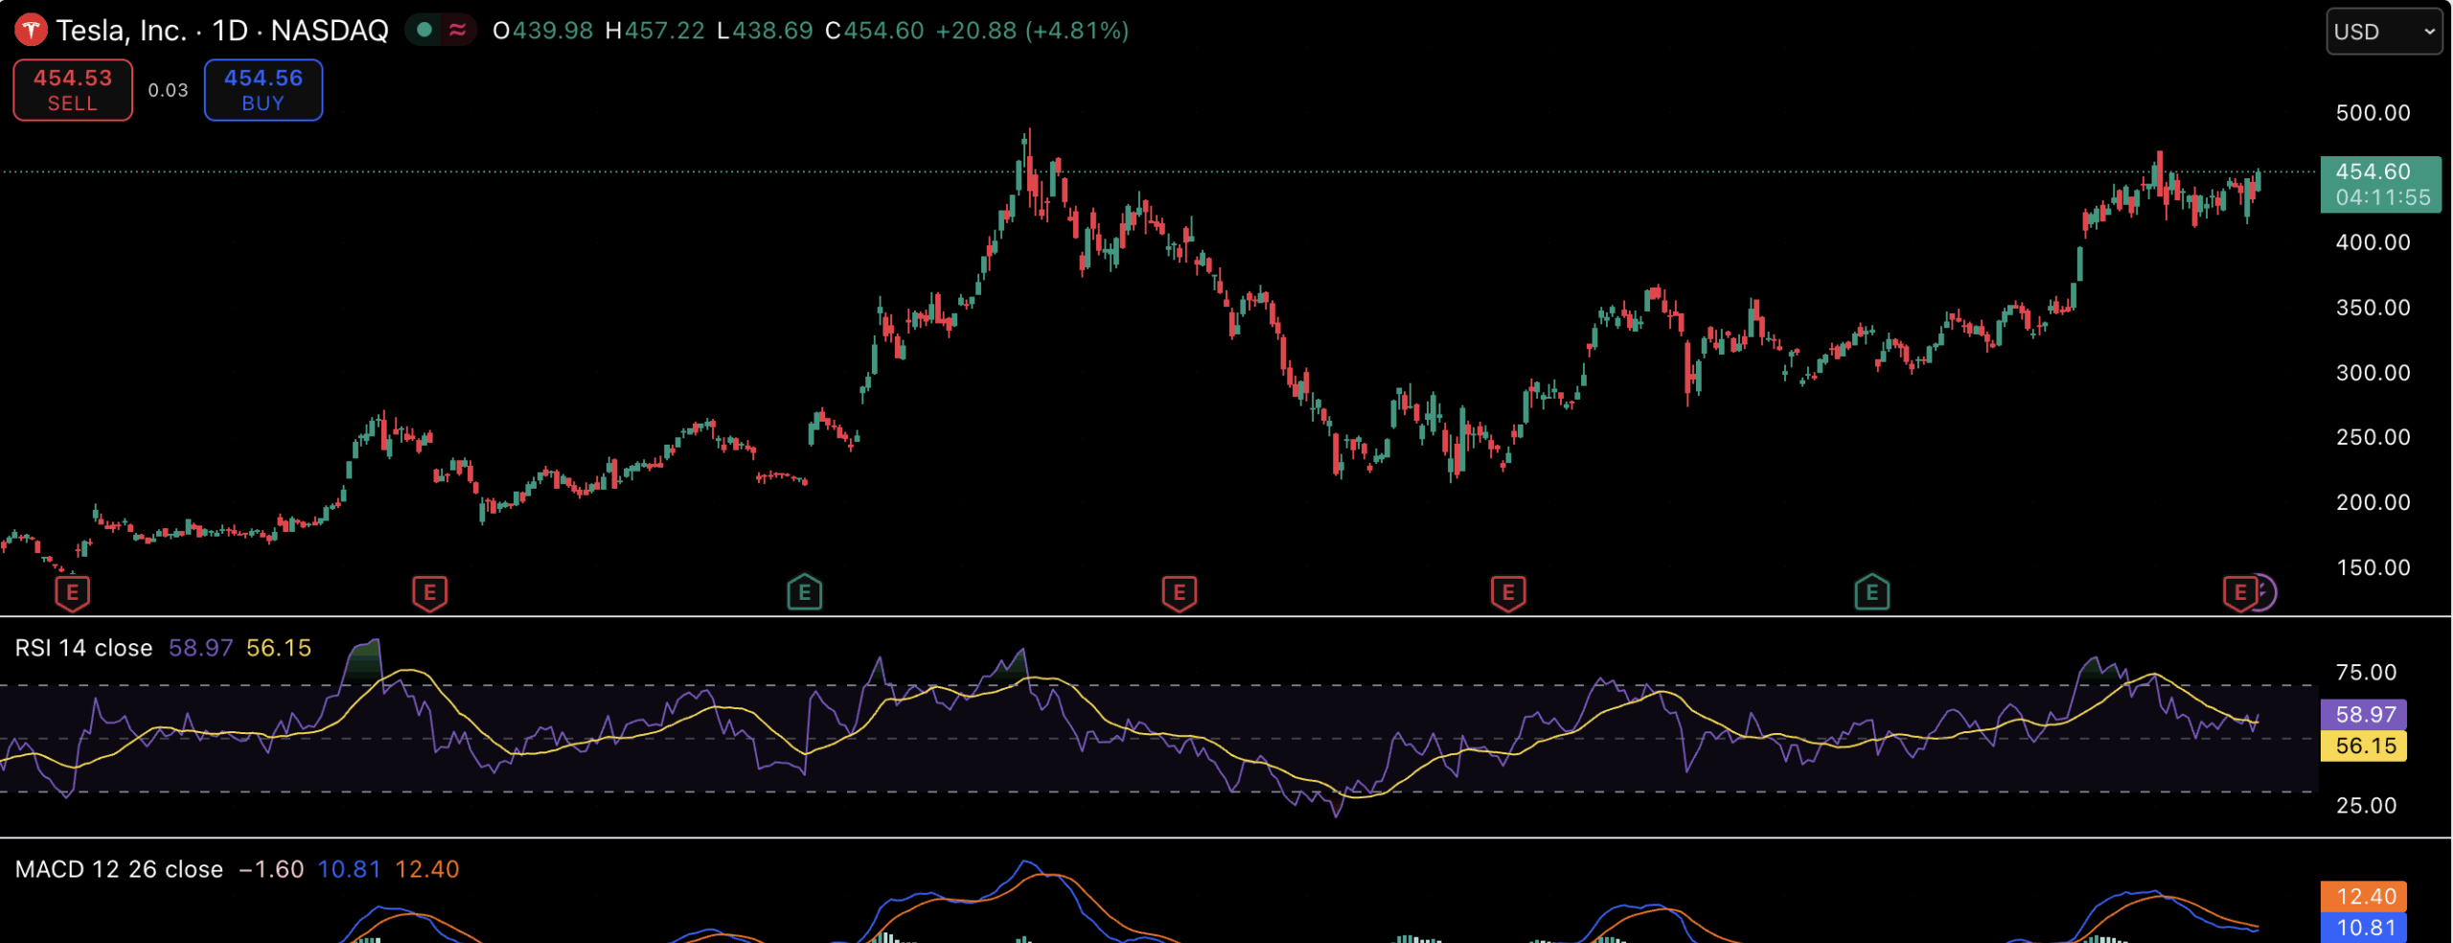Open the second red earnings marker
The image size is (2453, 943).
430,592
